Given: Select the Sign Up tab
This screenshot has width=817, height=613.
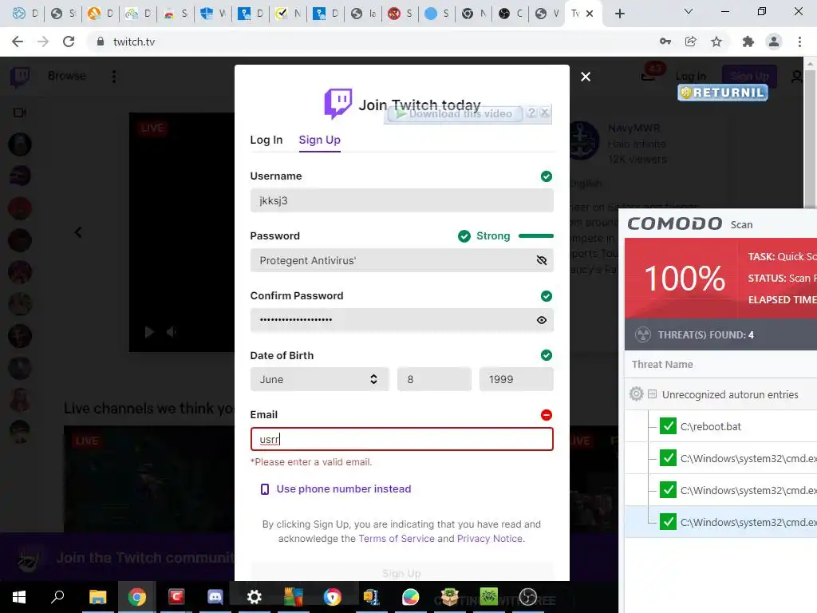Looking at the screenshot, I should (x=319, y=140).
